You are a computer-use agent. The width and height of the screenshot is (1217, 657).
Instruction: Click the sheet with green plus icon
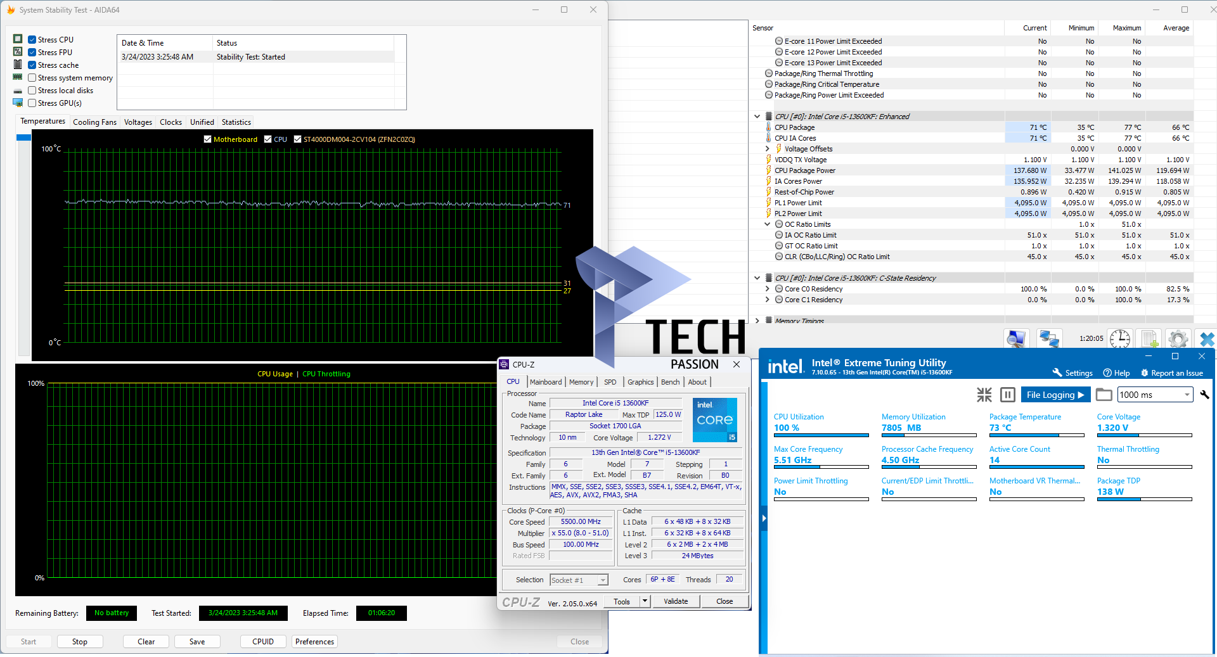tap(1149, 339)
